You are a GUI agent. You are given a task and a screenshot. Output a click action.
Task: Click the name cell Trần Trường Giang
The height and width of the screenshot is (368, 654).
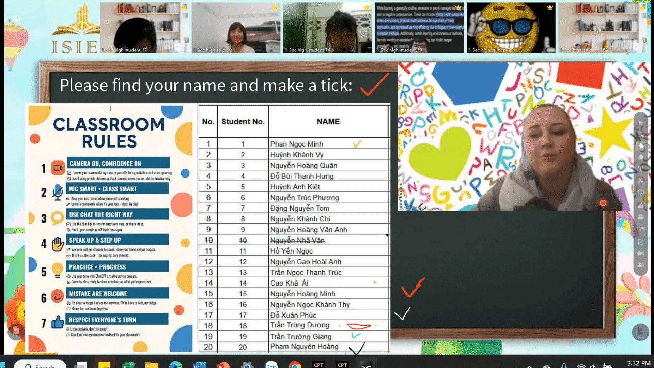[301, 337]
